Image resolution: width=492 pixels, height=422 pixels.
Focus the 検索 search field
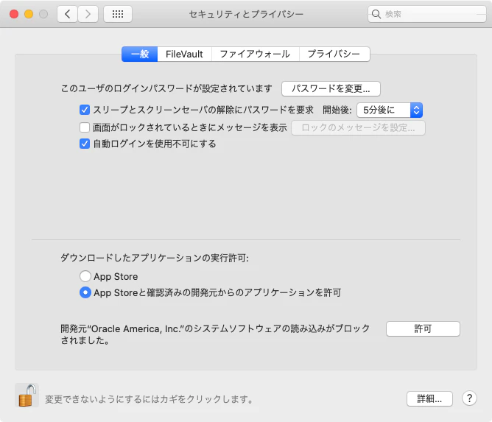[426, 14]
